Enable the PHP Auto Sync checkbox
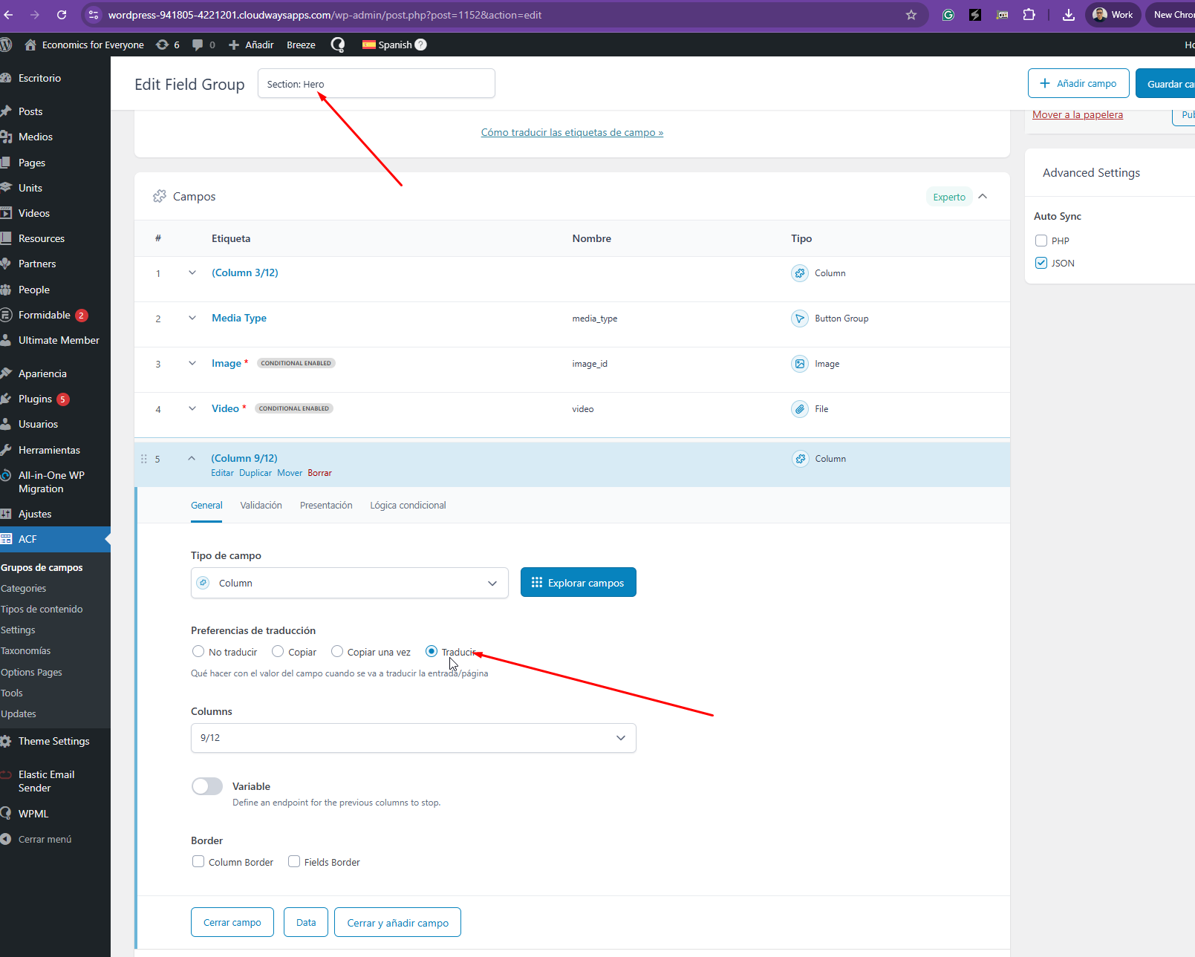The height and width of the screenshot is (957, 1195). pos(1041,241)
